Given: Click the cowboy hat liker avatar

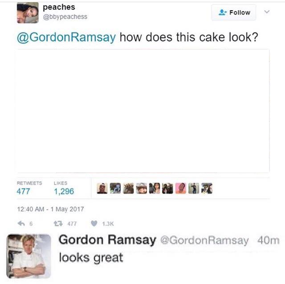Looking at the screenshot, I should [x=142, y=188].
